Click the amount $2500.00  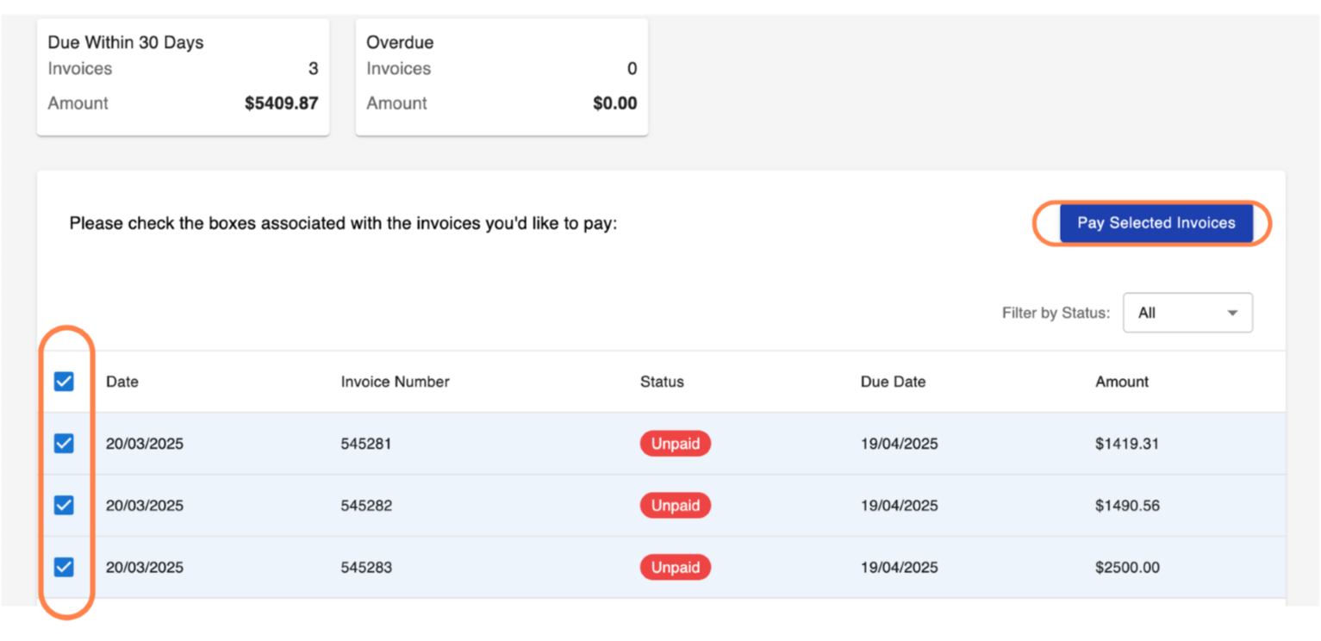click(1127, 568)
